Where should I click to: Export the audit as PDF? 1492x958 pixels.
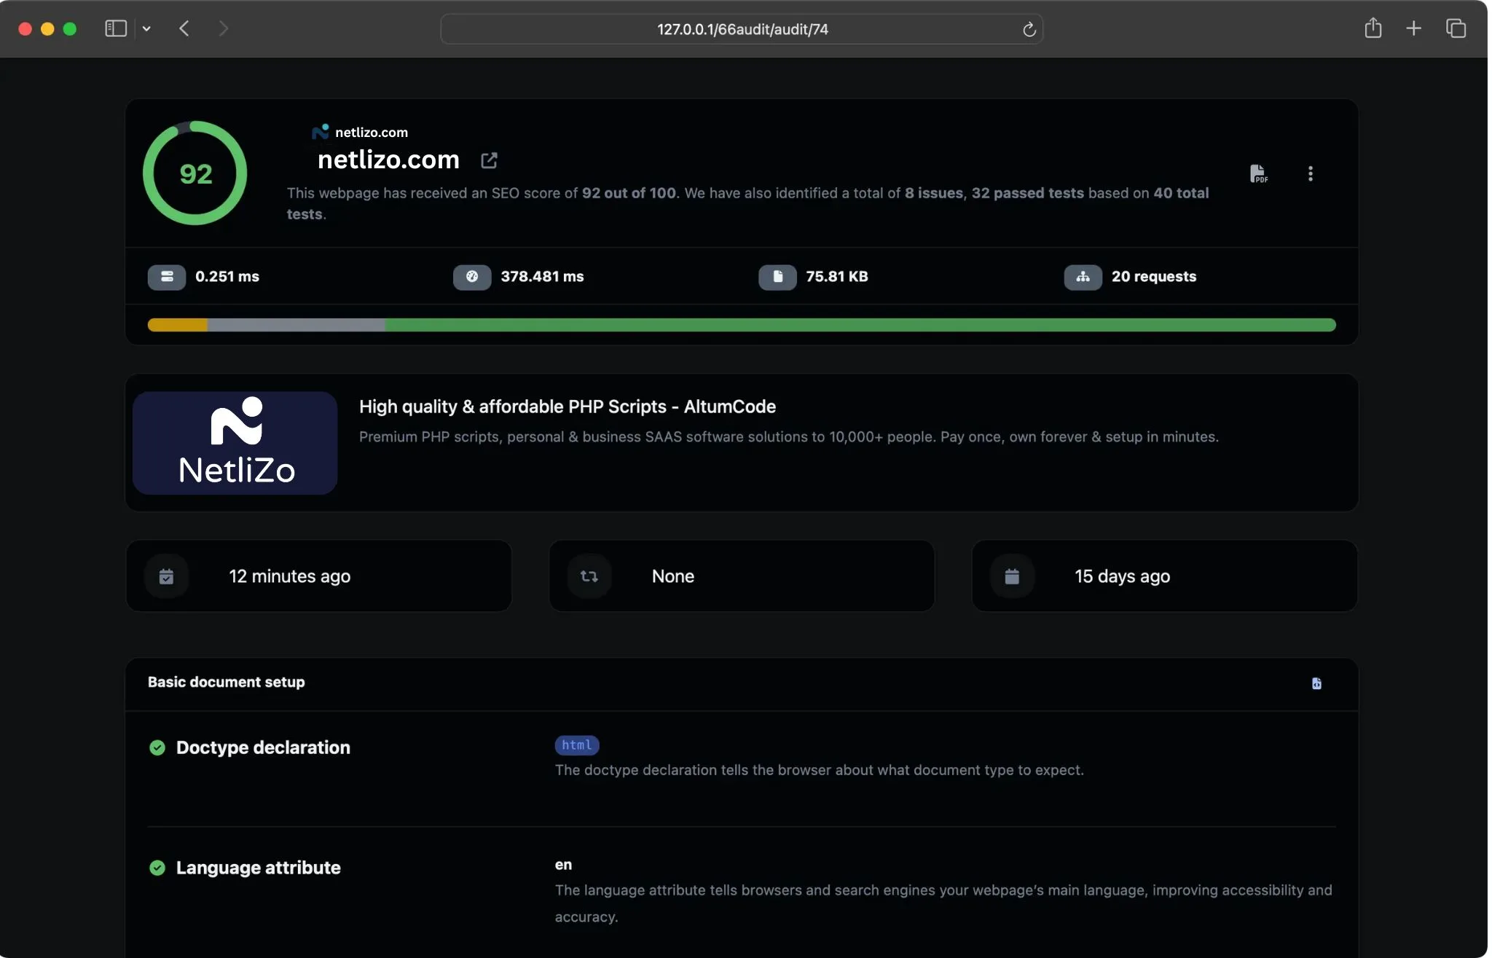[1258, 173]
